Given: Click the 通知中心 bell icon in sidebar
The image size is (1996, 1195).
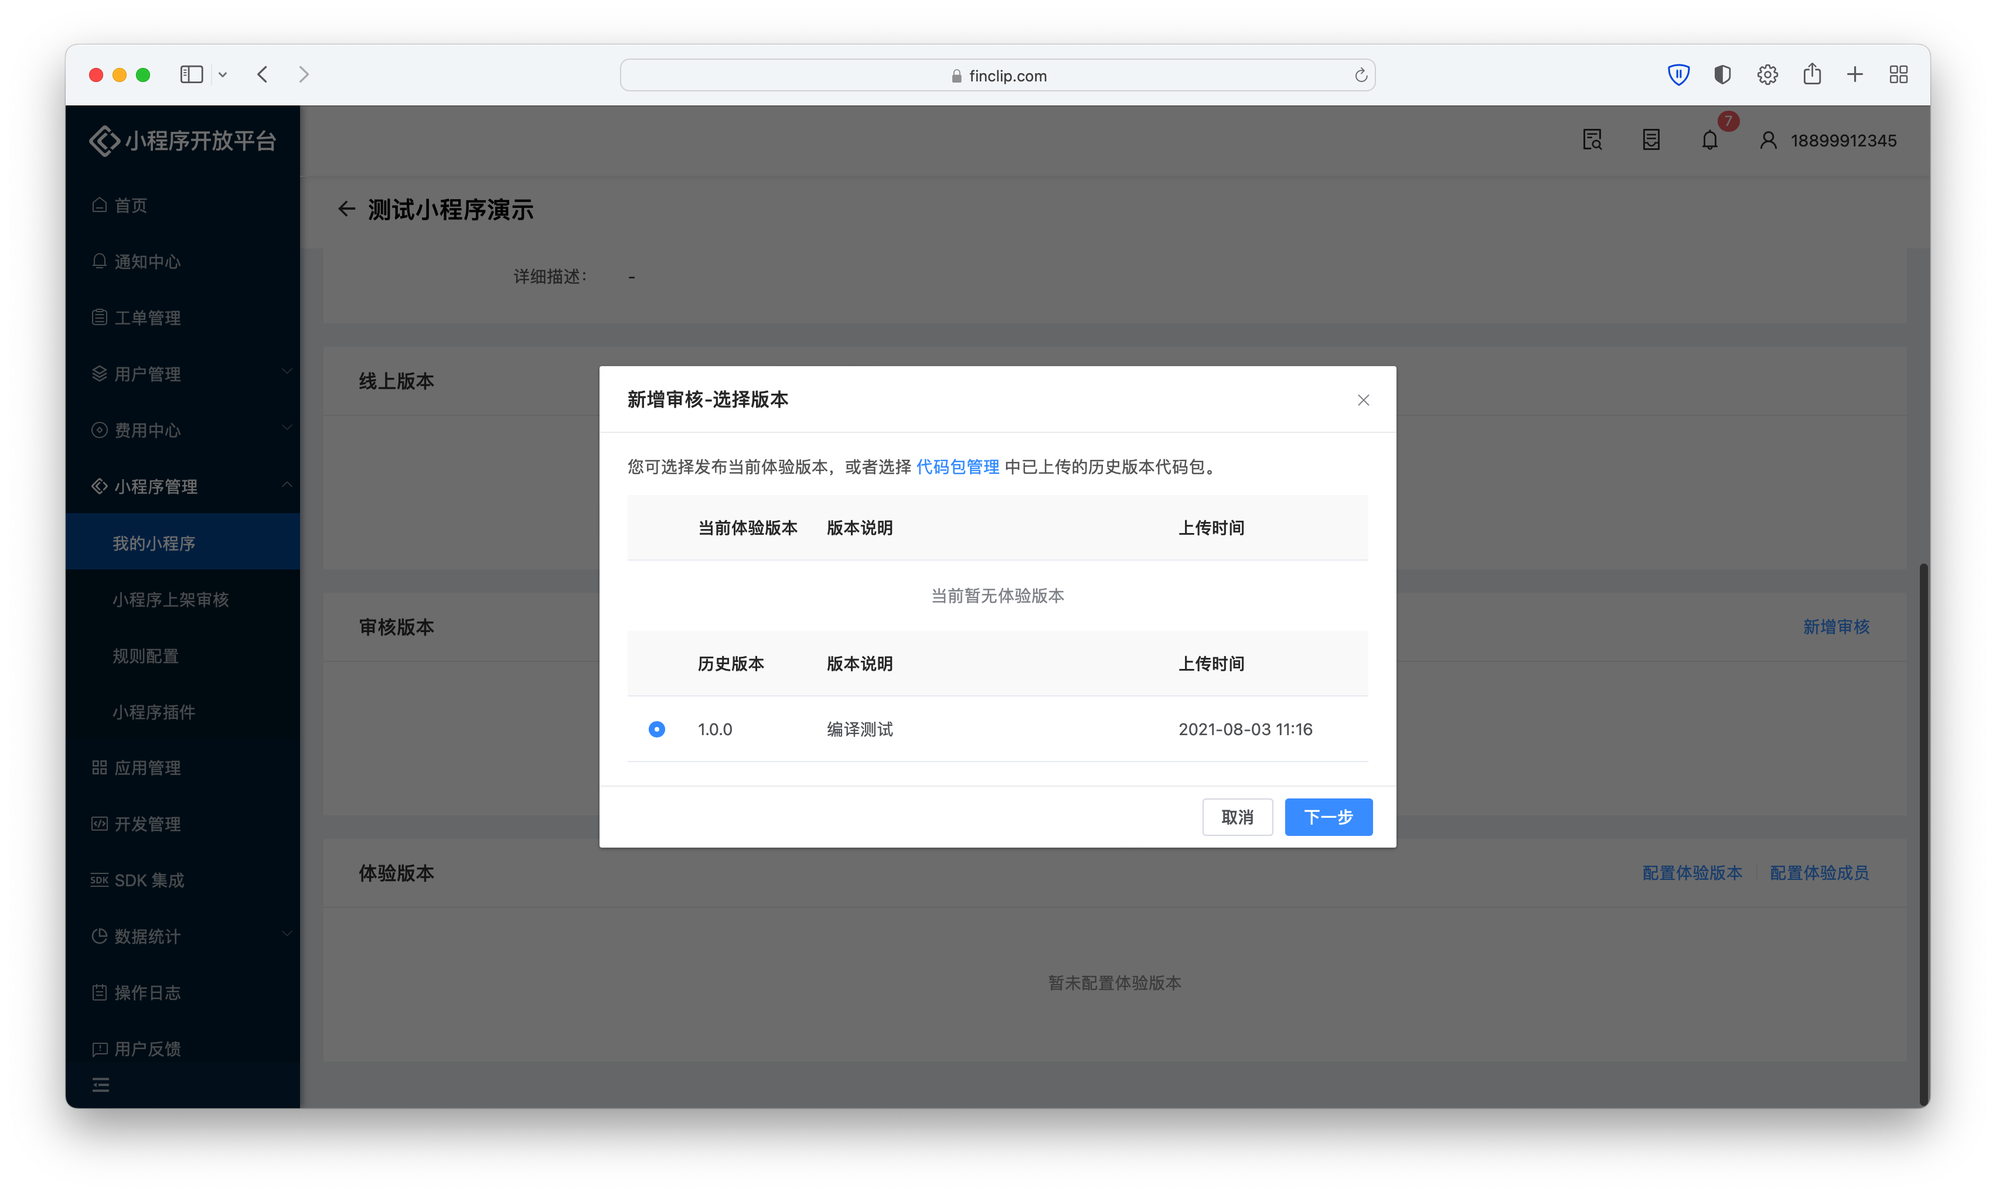Looking at the screenshot, I should tap(99, 261).
